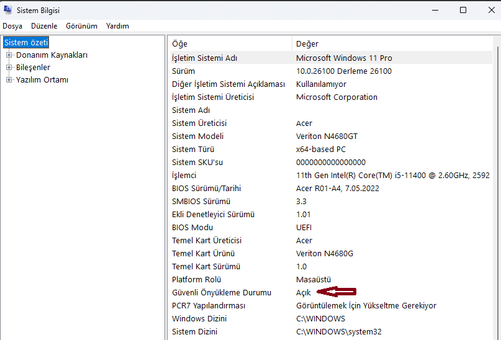Open the Dosya menu
The width and height of the screenshot is (501, 340).
(x=12, y=26)
